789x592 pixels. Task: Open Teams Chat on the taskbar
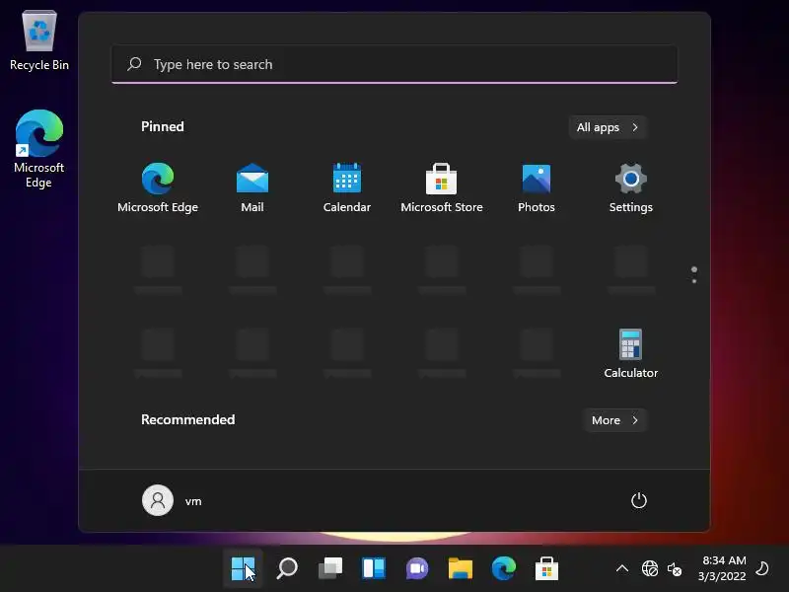[416, 569]
